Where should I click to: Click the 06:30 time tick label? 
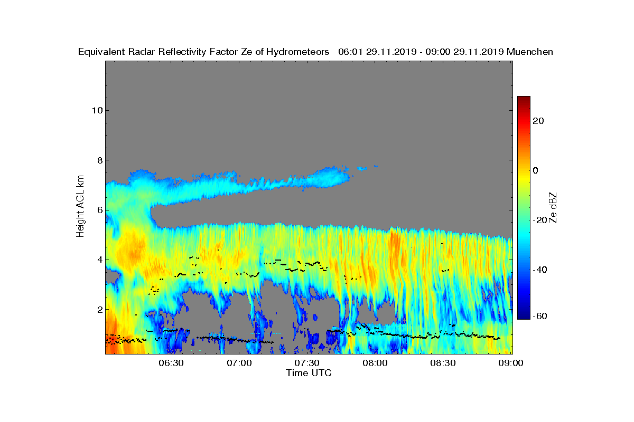tap(171, 363)
